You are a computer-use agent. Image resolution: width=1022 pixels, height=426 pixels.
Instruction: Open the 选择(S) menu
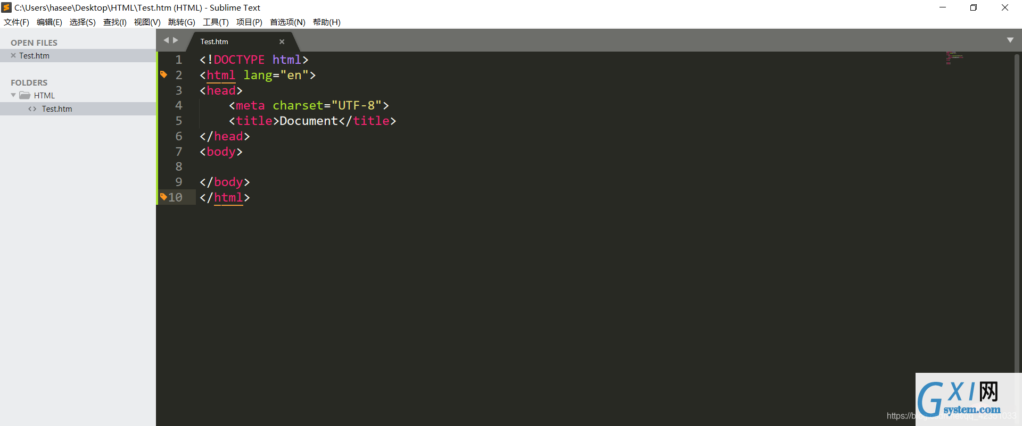pos(83,22)
